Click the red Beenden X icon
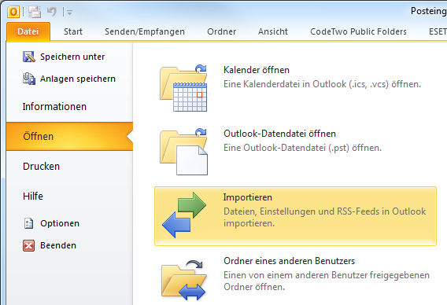The image size is (447, 305). tap(29, 245)
